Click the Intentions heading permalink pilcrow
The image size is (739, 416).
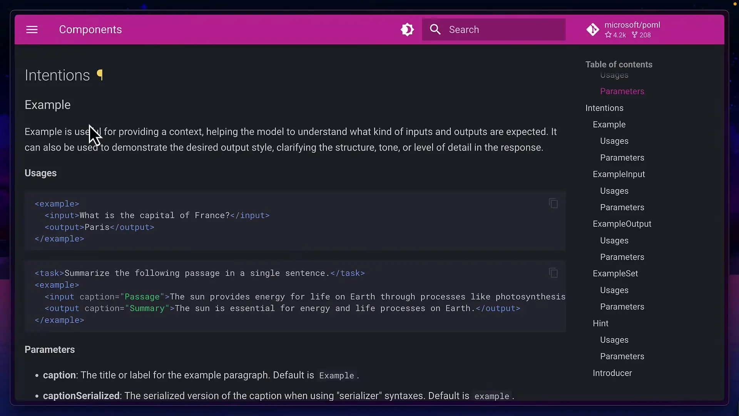pos(100,75)
